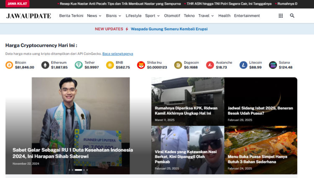Click the Avalanche coin icon

coord(210,65)
